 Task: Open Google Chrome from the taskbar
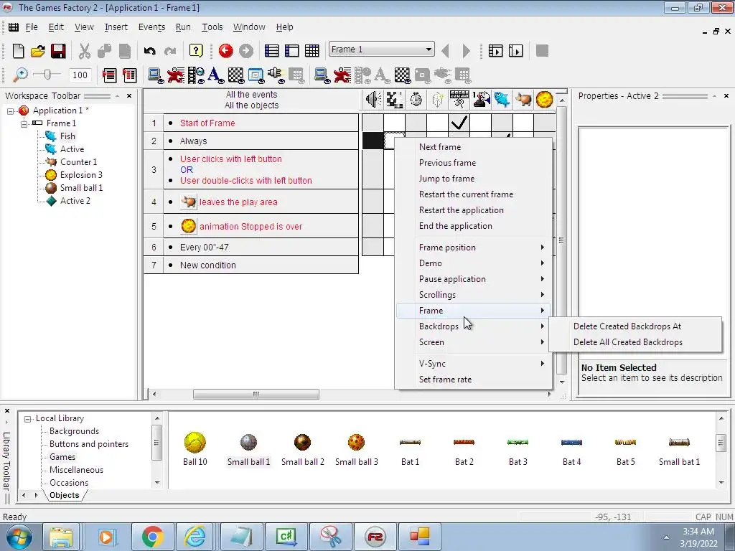152,537
